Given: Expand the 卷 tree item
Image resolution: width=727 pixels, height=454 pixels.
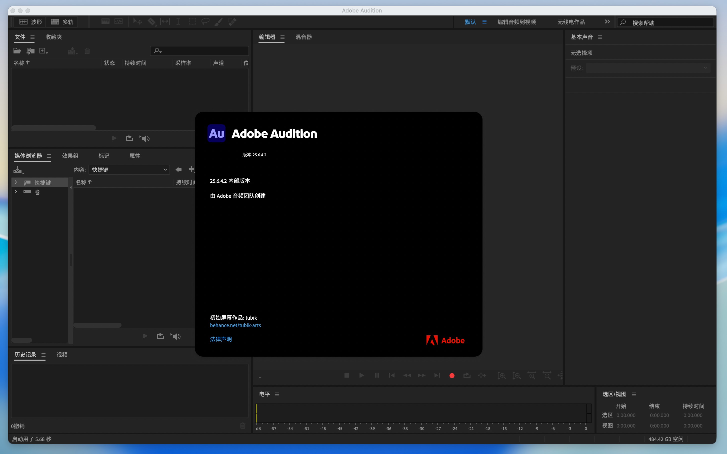Looking at the screenshot, I should 16,192.
